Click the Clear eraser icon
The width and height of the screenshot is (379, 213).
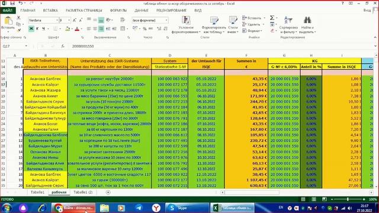click(272, 31)
